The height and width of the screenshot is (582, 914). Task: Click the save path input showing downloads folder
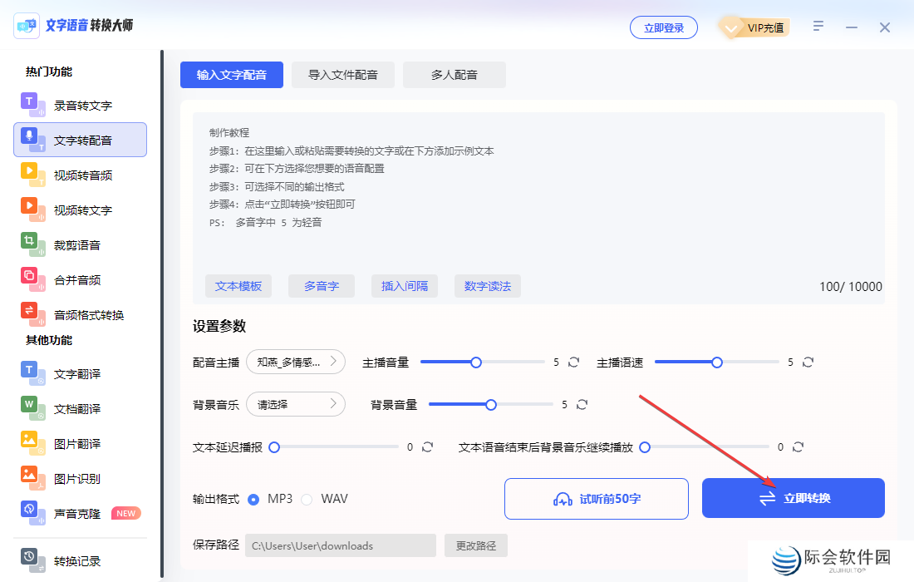click(341, 545)
